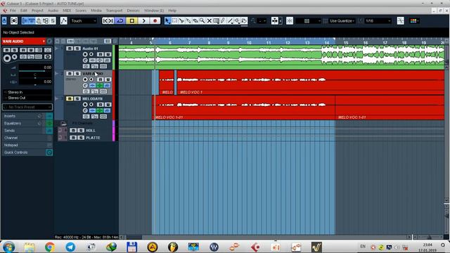
Task: Solo the Audio 01 track
Action: click(x=77, y=48)
